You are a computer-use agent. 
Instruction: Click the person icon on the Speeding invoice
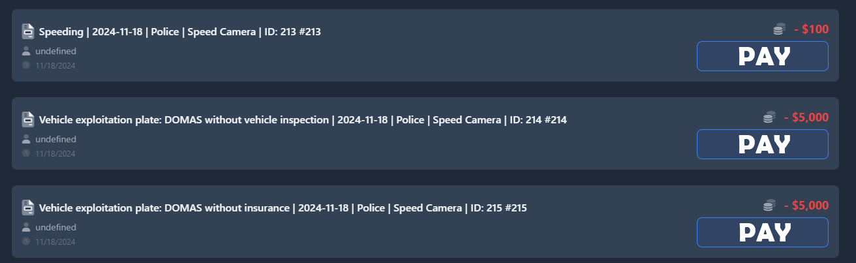pyautogui.click(x=26, y=51)
